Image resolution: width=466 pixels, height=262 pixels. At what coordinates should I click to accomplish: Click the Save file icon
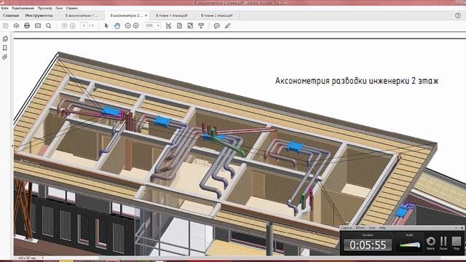point(6,26)
